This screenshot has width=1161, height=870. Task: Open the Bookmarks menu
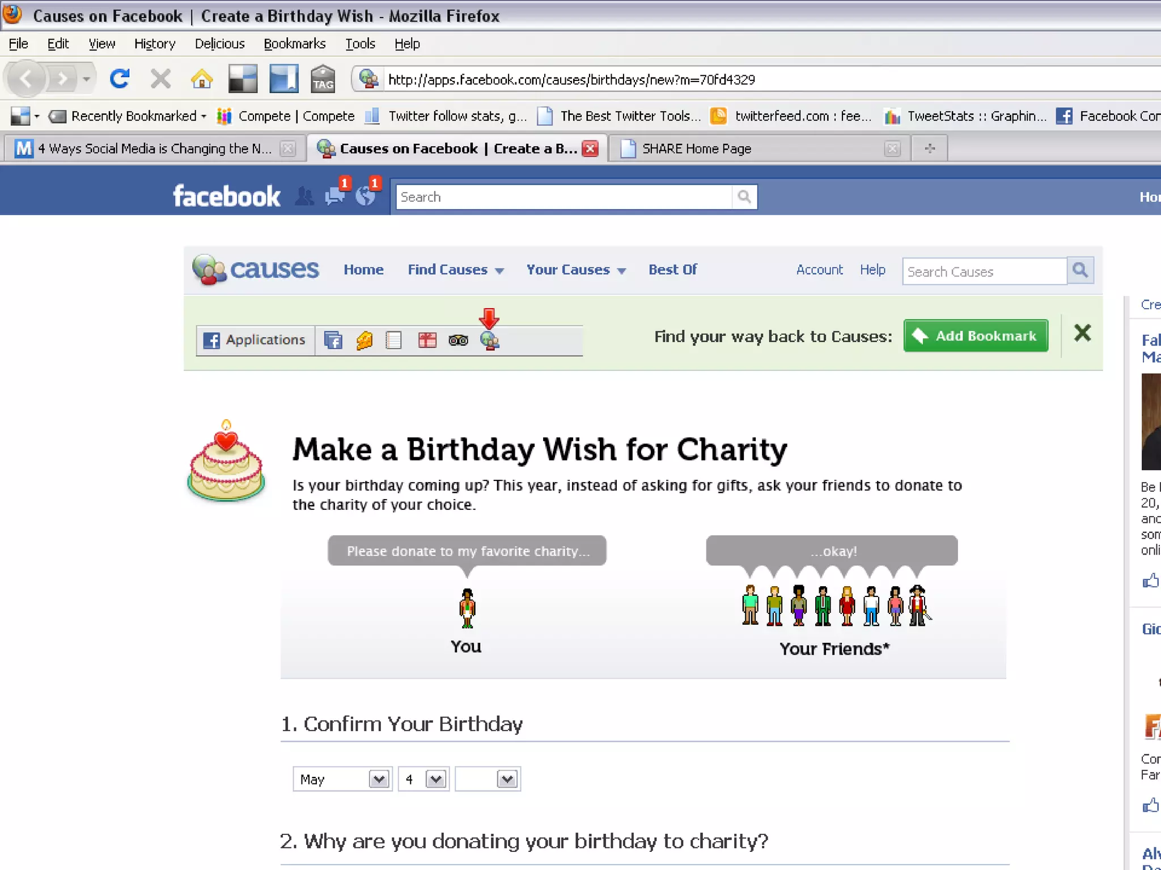point(294,44)
